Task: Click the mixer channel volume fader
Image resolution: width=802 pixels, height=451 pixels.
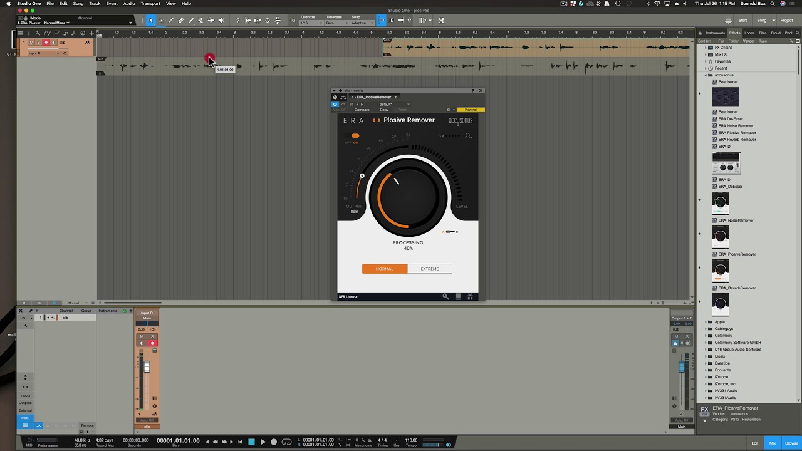Action: click(x=147, y=366)
